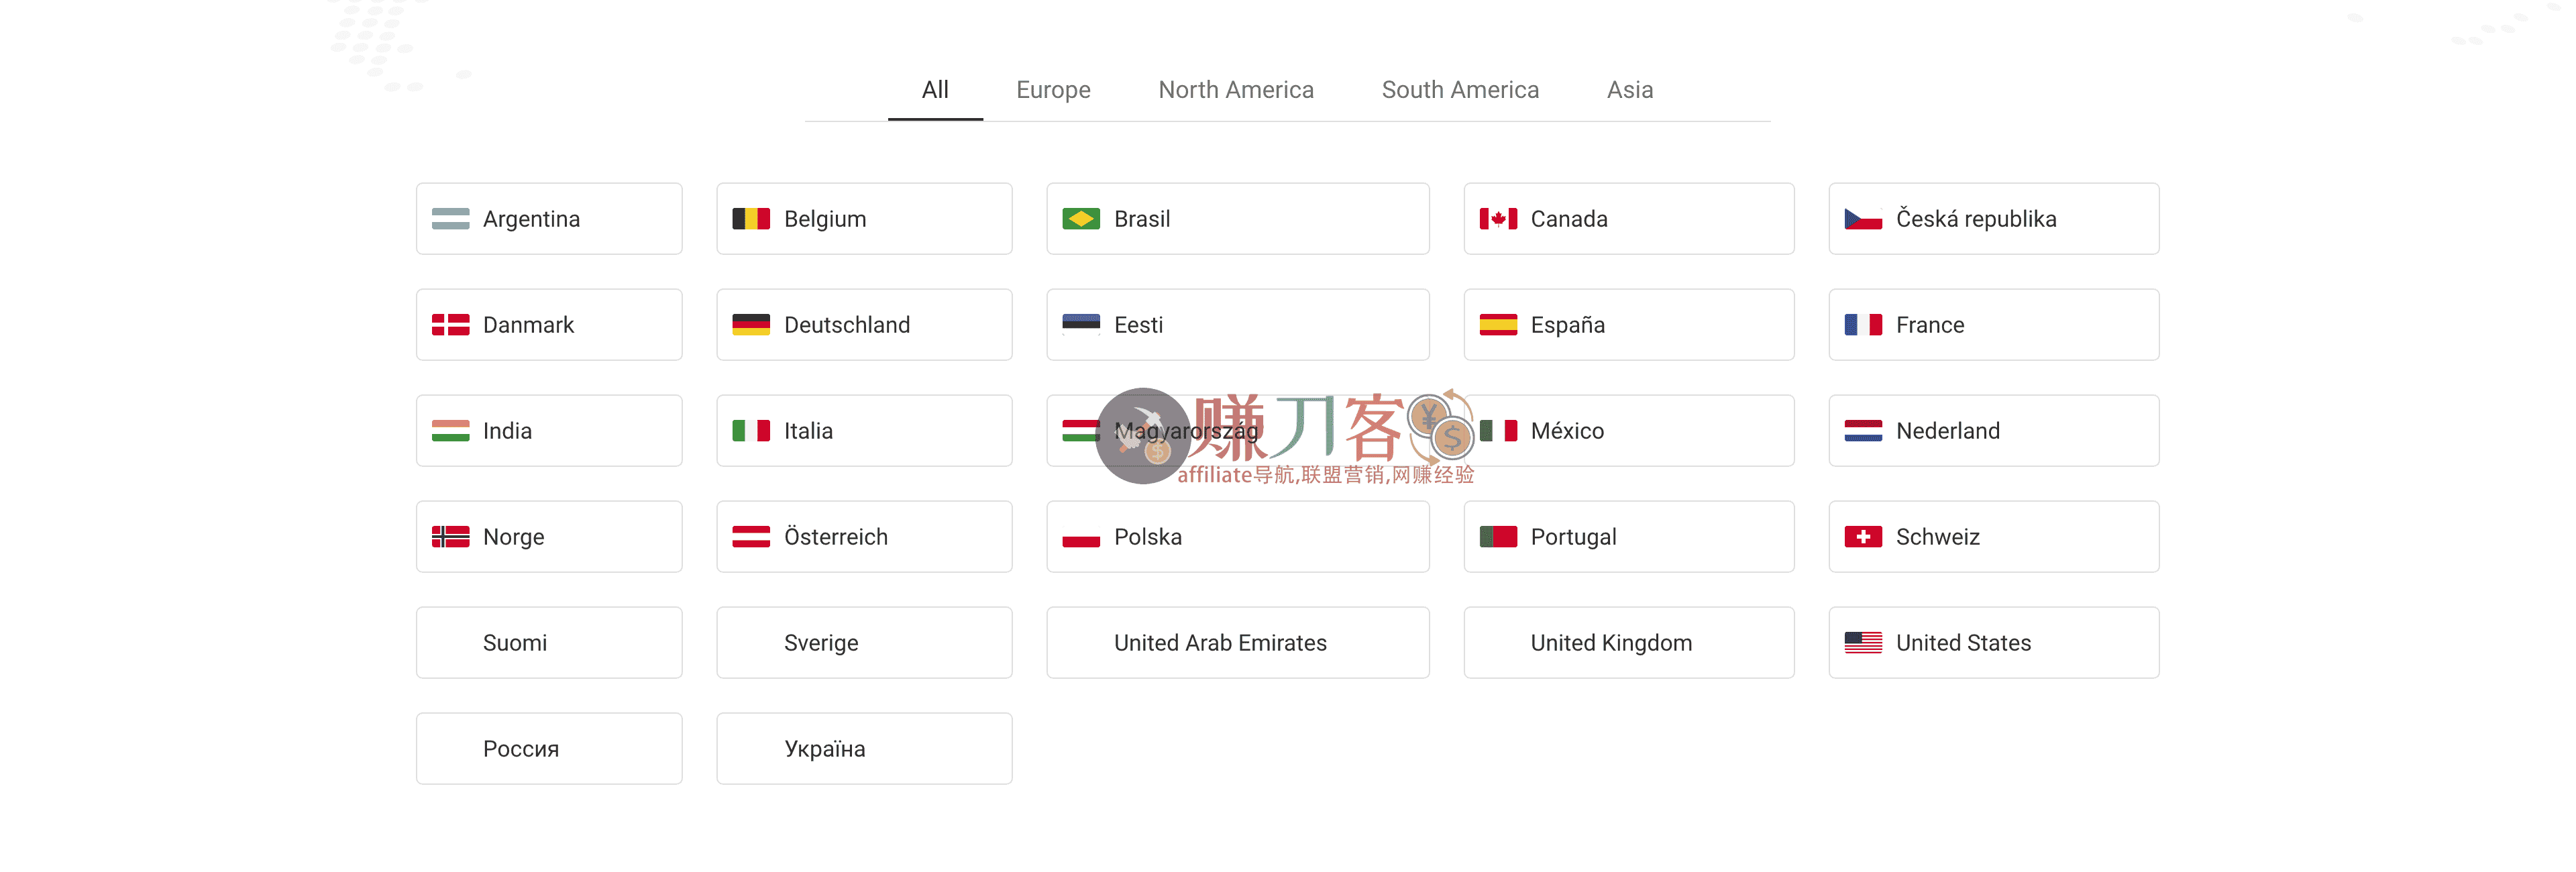The width and height of the screenshot is (2576, 872).
Task: Select the Україна country button
Action: (x=864, y=748)
